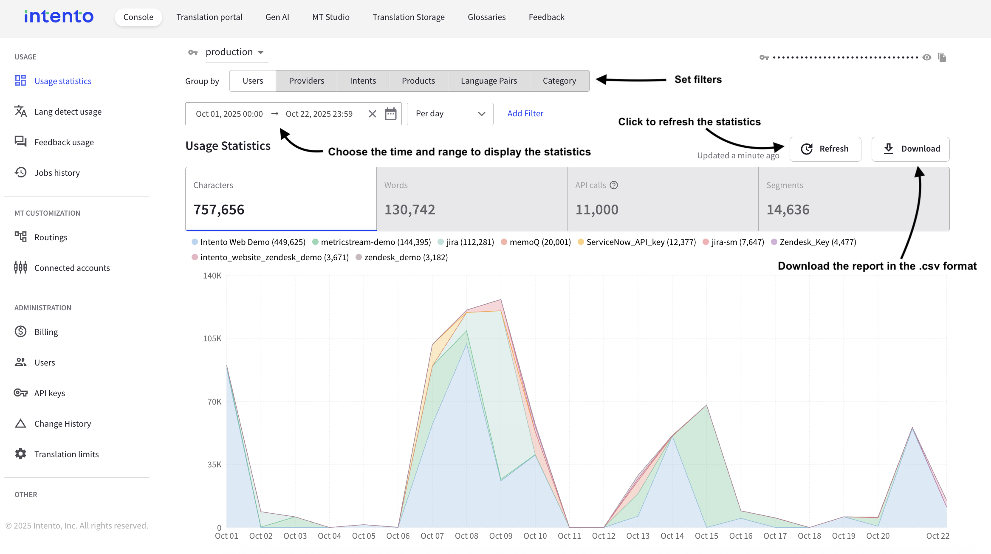
Task: Click the Translation limits gear icon
Action: 20,454
